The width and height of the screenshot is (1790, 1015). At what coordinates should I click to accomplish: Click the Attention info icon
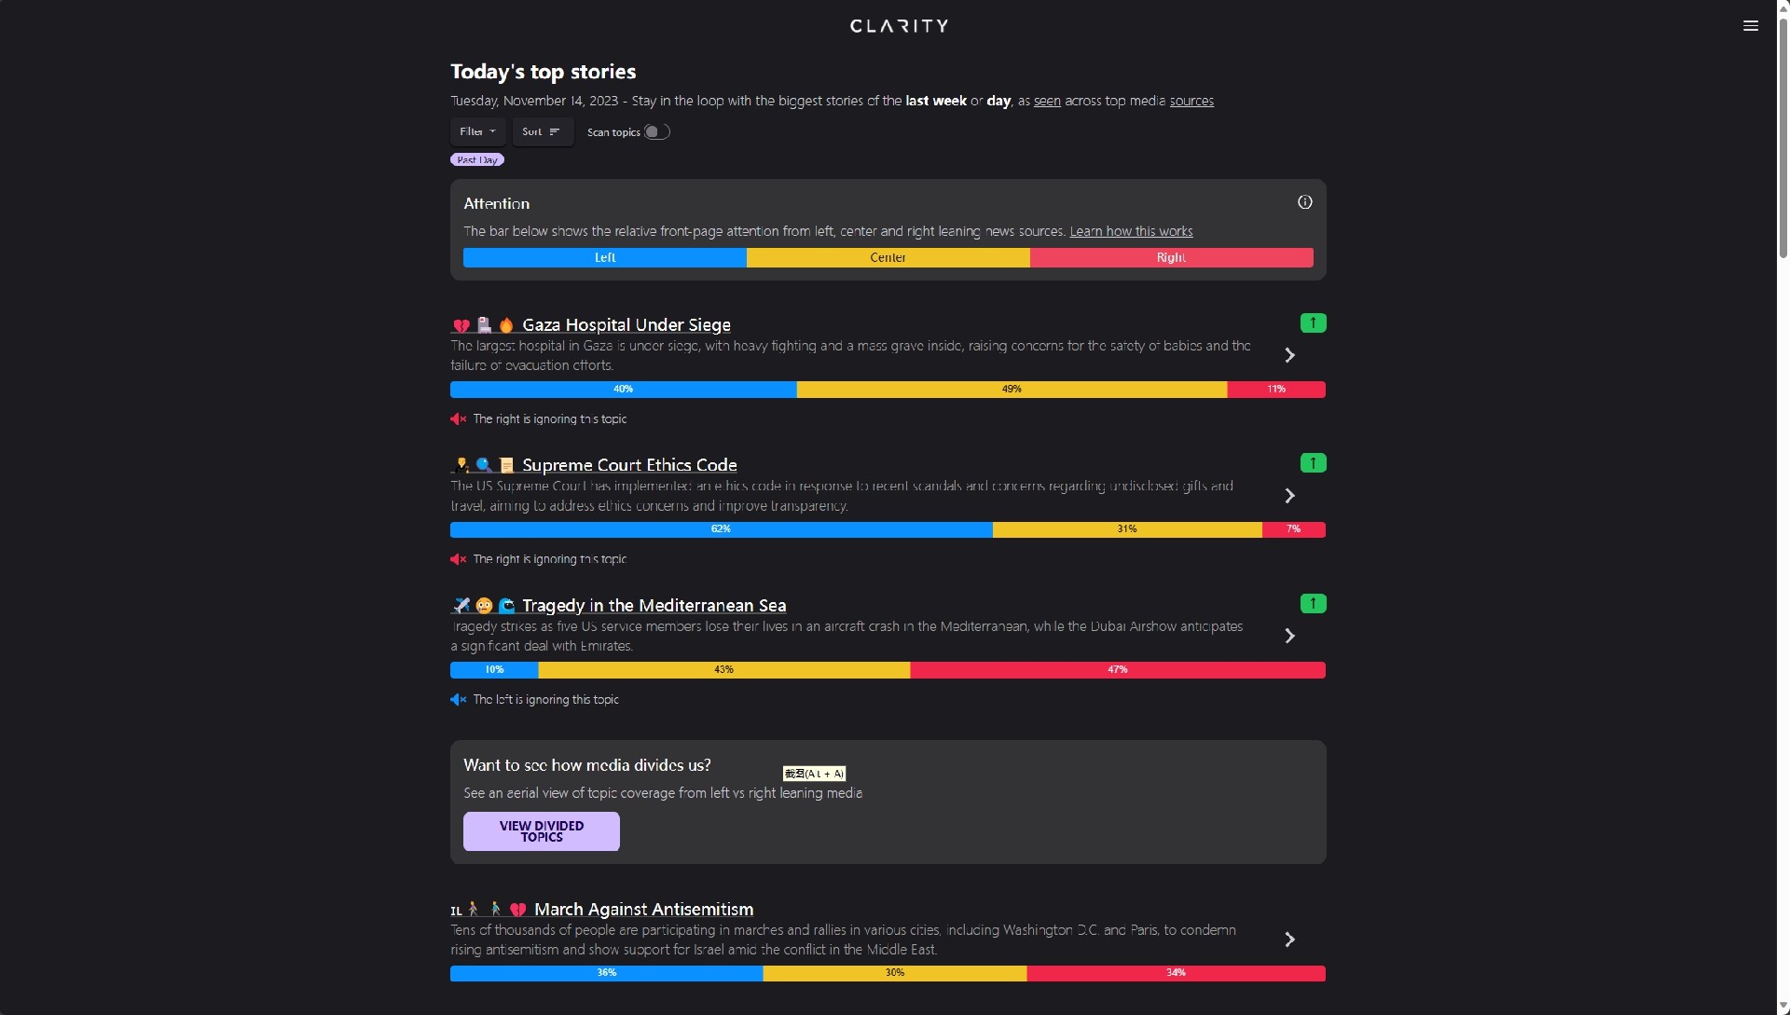coord(1304,202)
